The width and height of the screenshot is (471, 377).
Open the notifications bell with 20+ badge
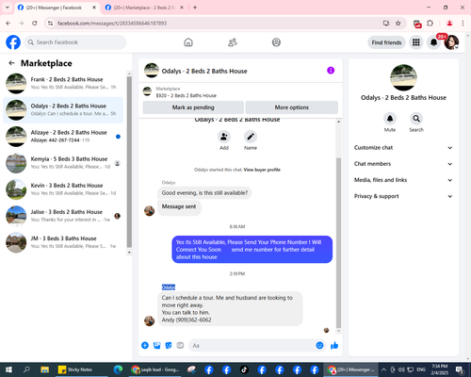pos(433,42)
